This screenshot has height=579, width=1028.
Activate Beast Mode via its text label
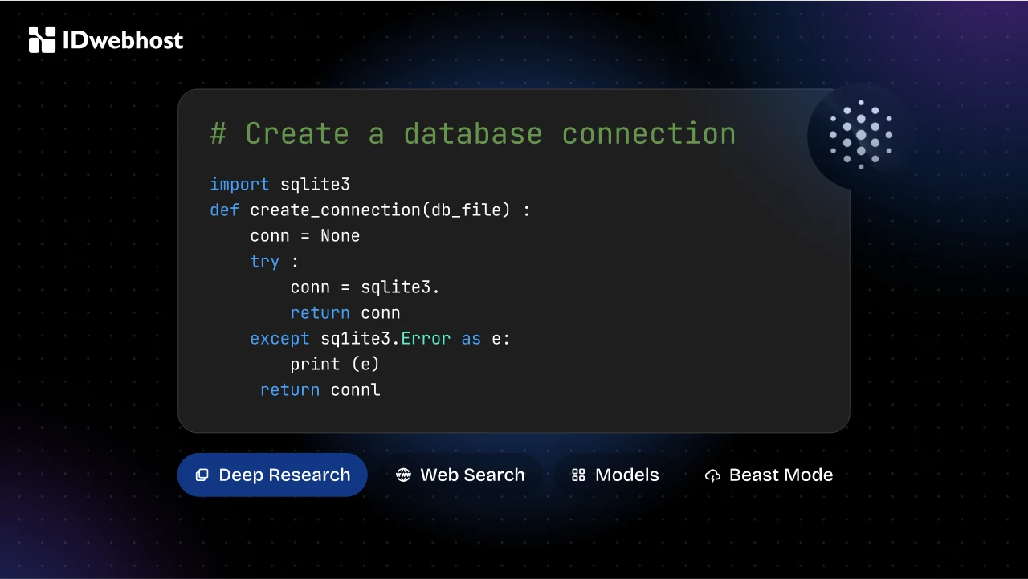point(781,475)
